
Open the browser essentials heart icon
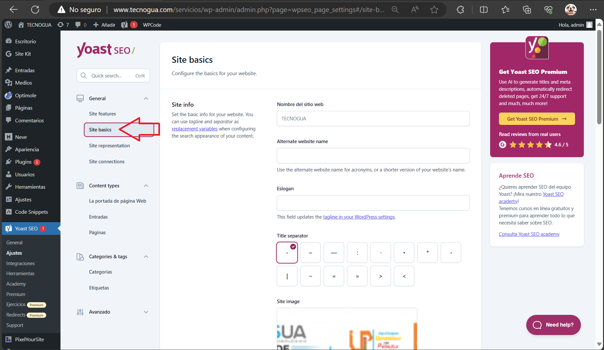click(548, 10)
